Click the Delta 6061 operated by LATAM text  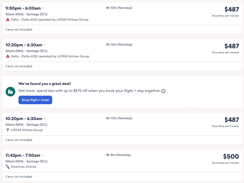[50, 20]
